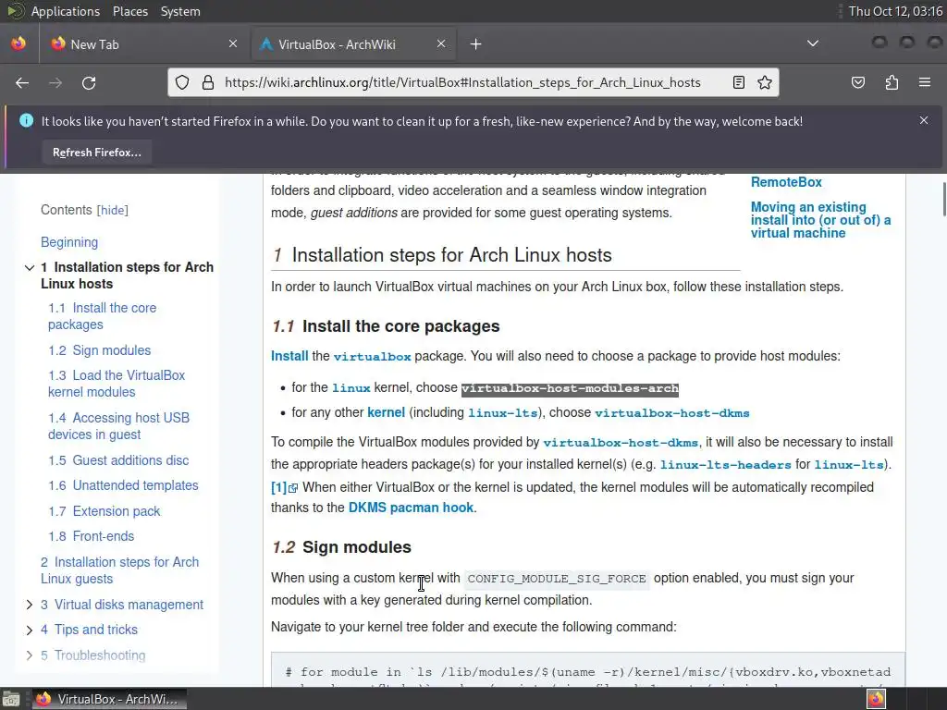The width and height of the screenshot is (947, 710).
Task: Follow the Install link in section 1.1
Action: (x=289, y=356)
